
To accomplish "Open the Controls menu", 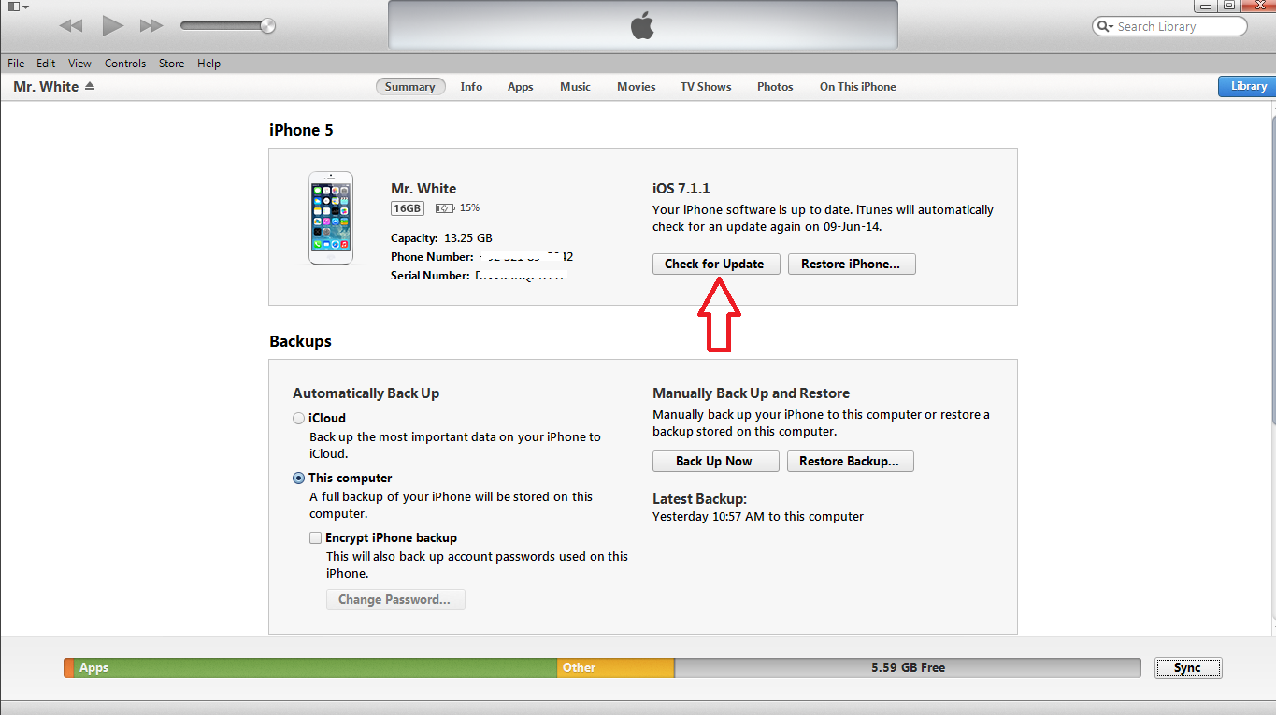I will click(x=125, y=64).
